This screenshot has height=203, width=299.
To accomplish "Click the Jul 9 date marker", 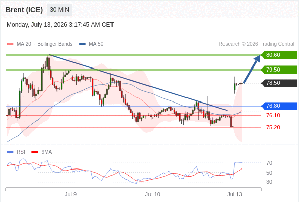I will 70,194.
